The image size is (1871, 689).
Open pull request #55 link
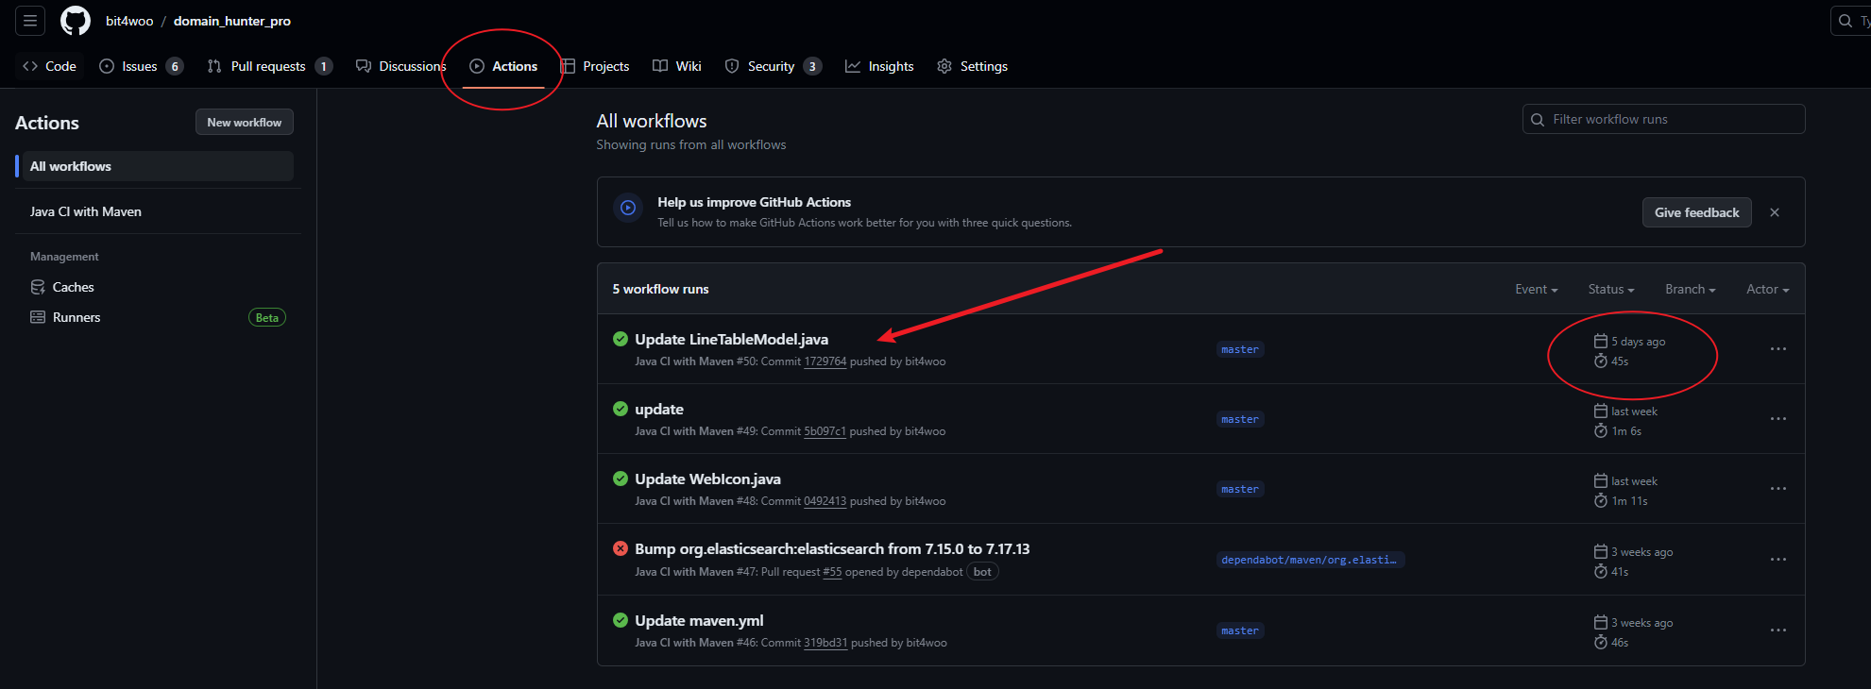(832, 572)
